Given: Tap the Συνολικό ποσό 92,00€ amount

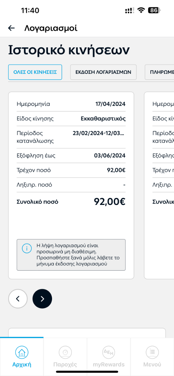Looking at the screenshot, I should click(110, 202).
